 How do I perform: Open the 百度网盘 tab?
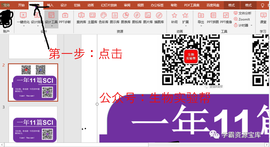click(213, 5)
